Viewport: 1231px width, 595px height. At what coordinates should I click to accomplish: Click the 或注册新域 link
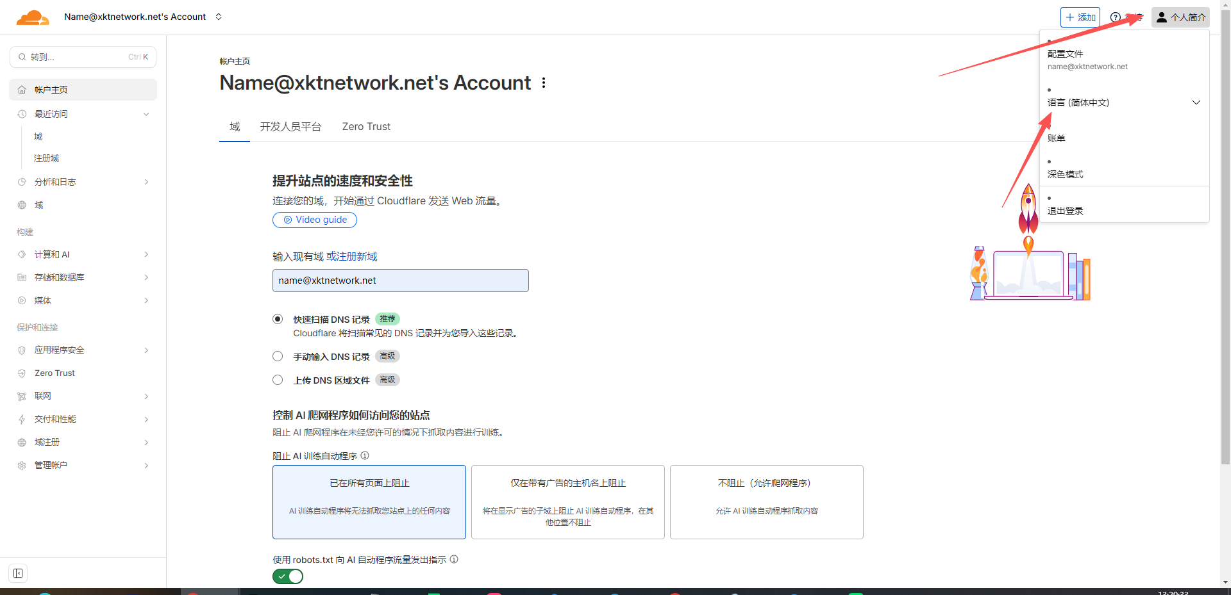click(352, 257)
